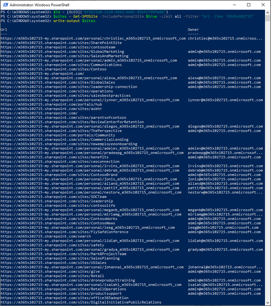Select the sites/contosoteam URL row
Viewport: 271px width, 306px height.
pyautogui.click(x=58, y=47)
